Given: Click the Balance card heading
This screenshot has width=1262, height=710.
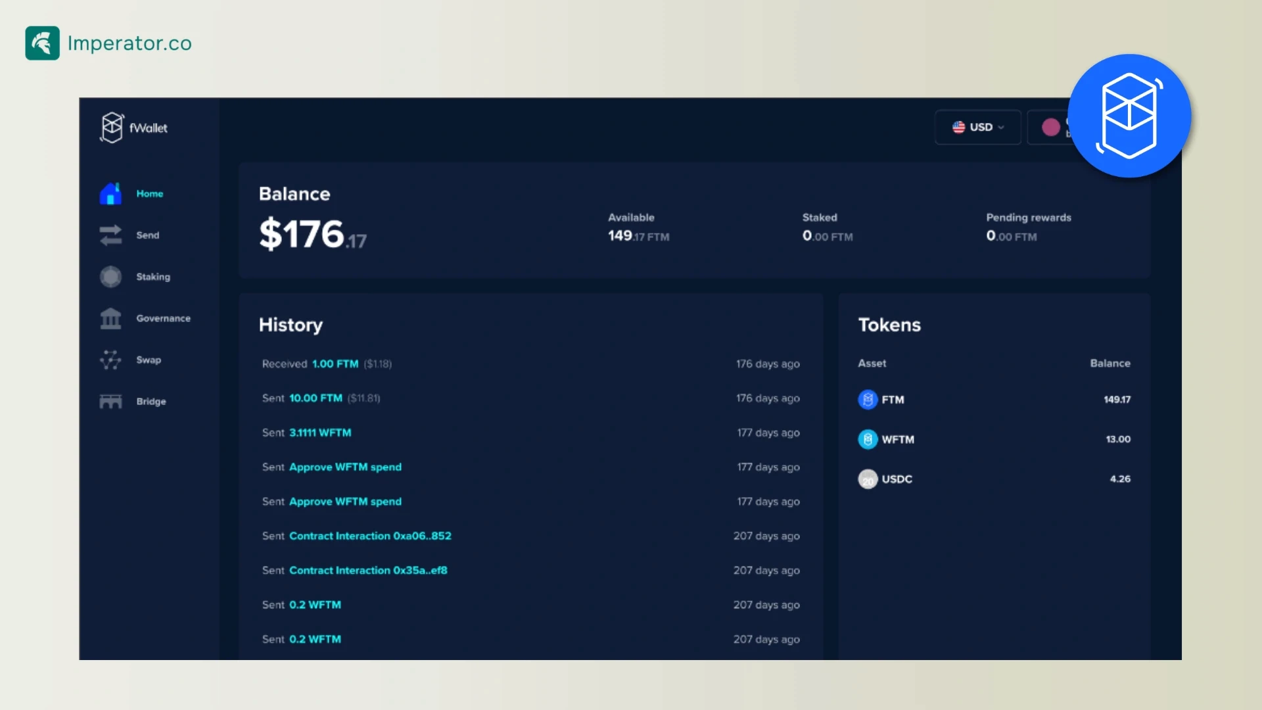Looking at the screenshot, I should pyautogui.click(x=294, y=194).
